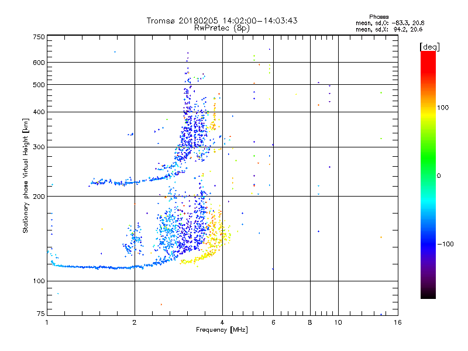
Task: Click the plot title 'Tromsø 20180205 14:02:00-14:03:43'
Action: coord(222,20)
